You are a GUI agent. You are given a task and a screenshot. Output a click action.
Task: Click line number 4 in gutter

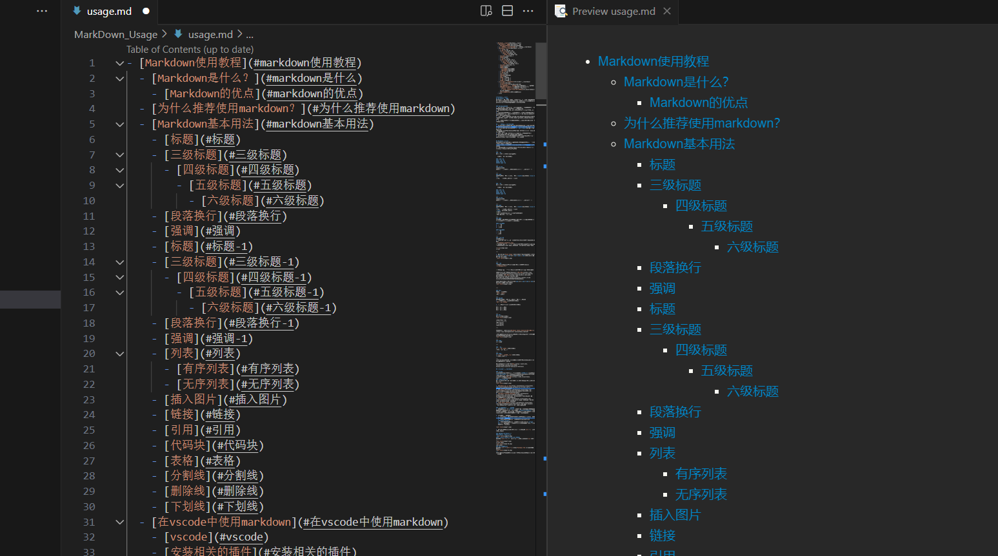pos(92,109)
